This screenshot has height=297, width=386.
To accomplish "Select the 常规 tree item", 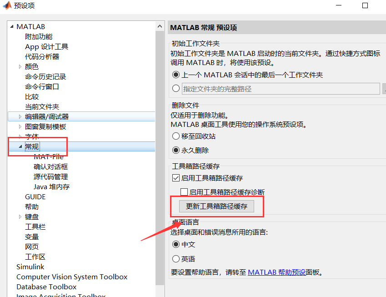I will 32,147.
